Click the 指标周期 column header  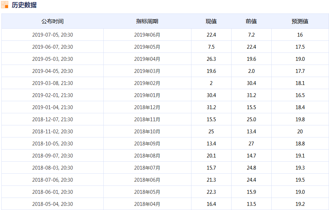pyautogui.click(x=147, y=21)
